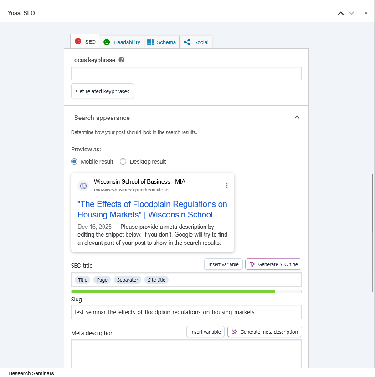
Task: Move Yoast SEO panel up arrow
Action: tap(340, 13)
